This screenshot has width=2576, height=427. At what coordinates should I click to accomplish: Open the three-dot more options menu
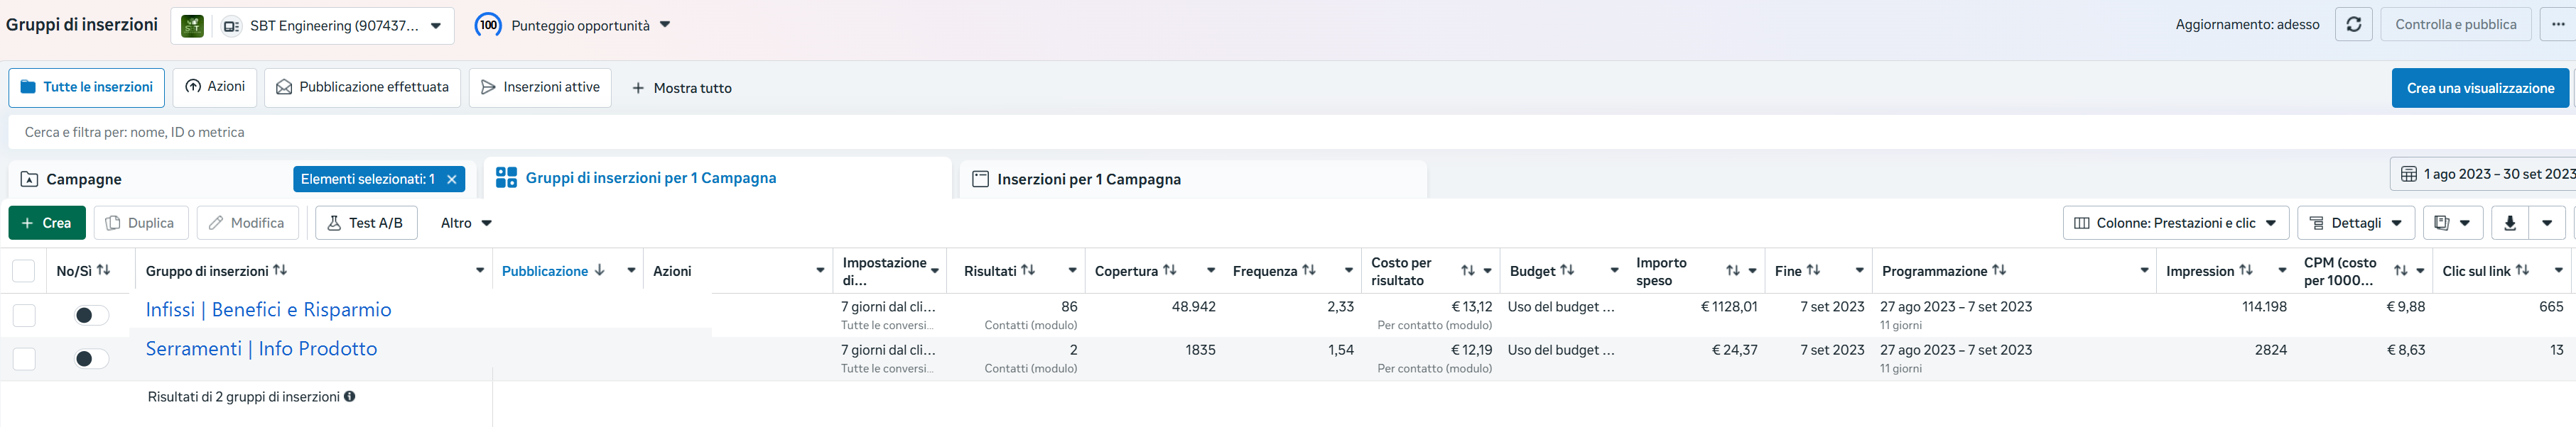pos(2557,24)
